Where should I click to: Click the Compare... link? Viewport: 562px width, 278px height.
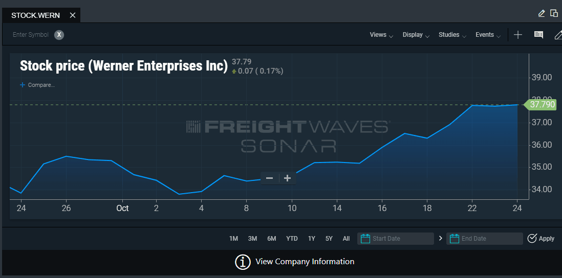click(x=38, y=85)
